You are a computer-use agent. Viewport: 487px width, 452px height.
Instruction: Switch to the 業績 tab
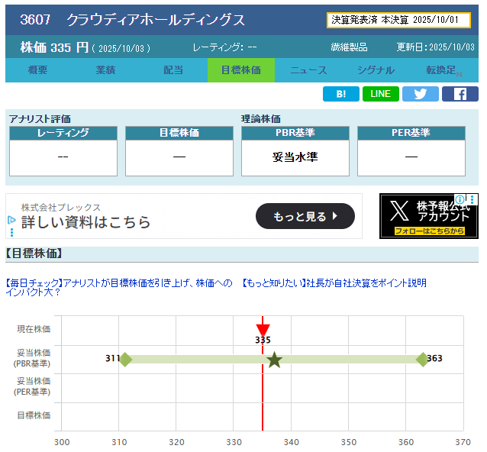tap(106, 70)
